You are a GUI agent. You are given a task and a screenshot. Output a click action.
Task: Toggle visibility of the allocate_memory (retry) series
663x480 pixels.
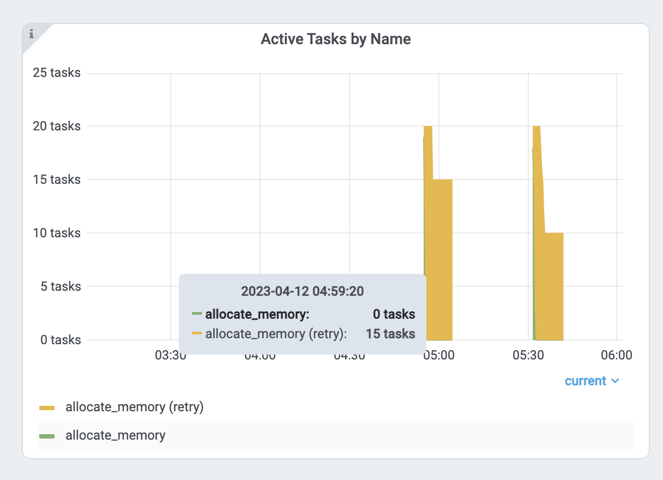(x=134, y=406)
